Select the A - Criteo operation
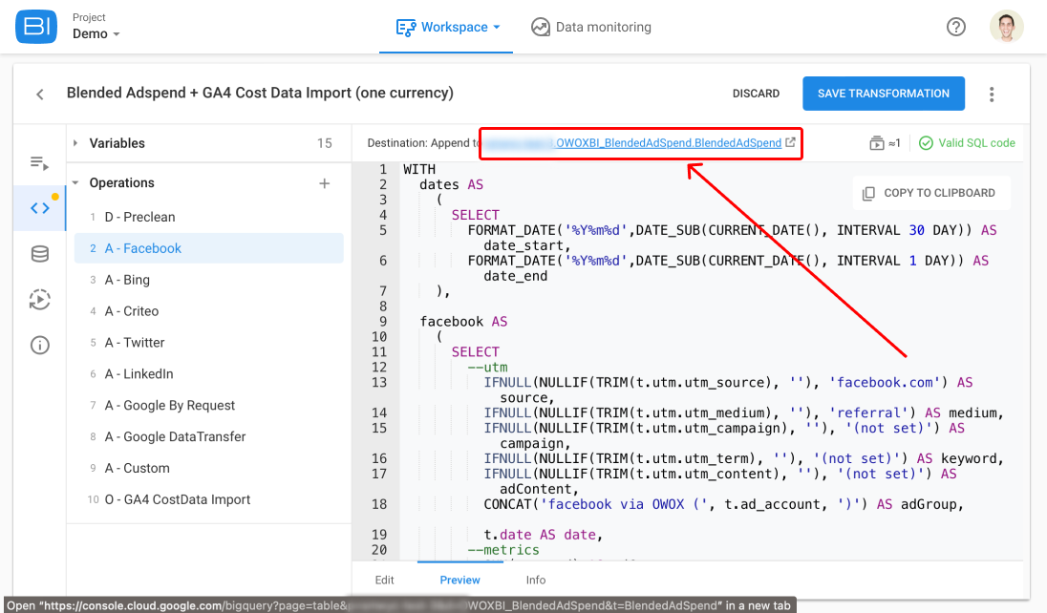This screenshot has height=613, width=1047. 209,311
